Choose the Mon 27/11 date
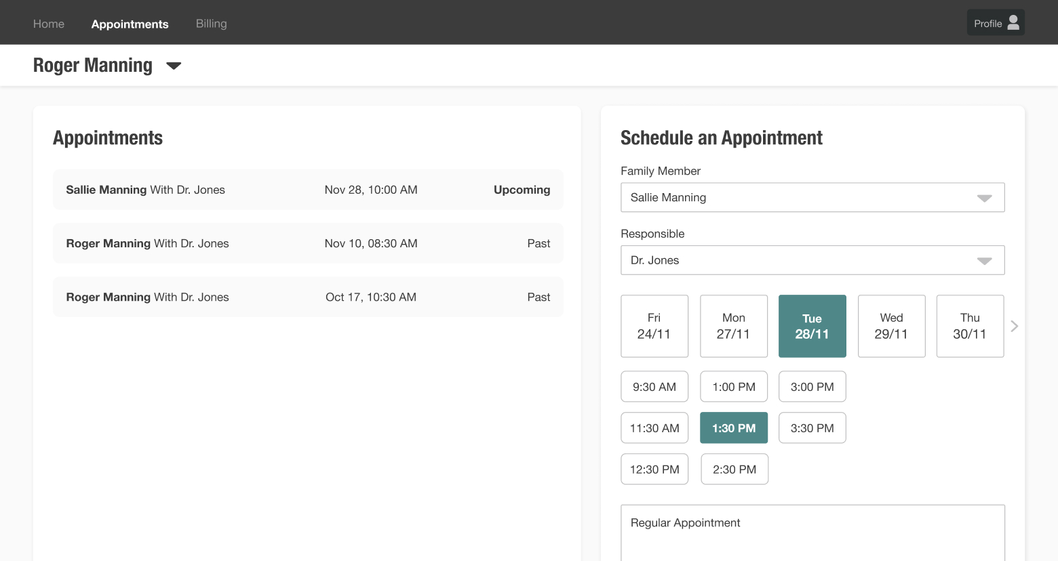This screenshot has height=561, width=1058. pos(733,326)
